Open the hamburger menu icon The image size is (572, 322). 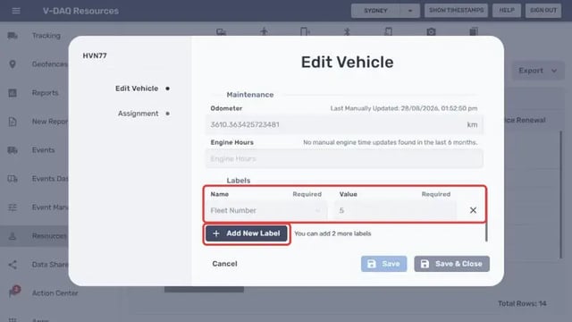16,11
